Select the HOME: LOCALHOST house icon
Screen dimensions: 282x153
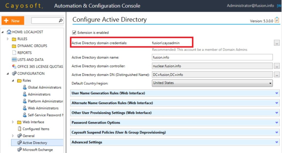pos(9,32)
